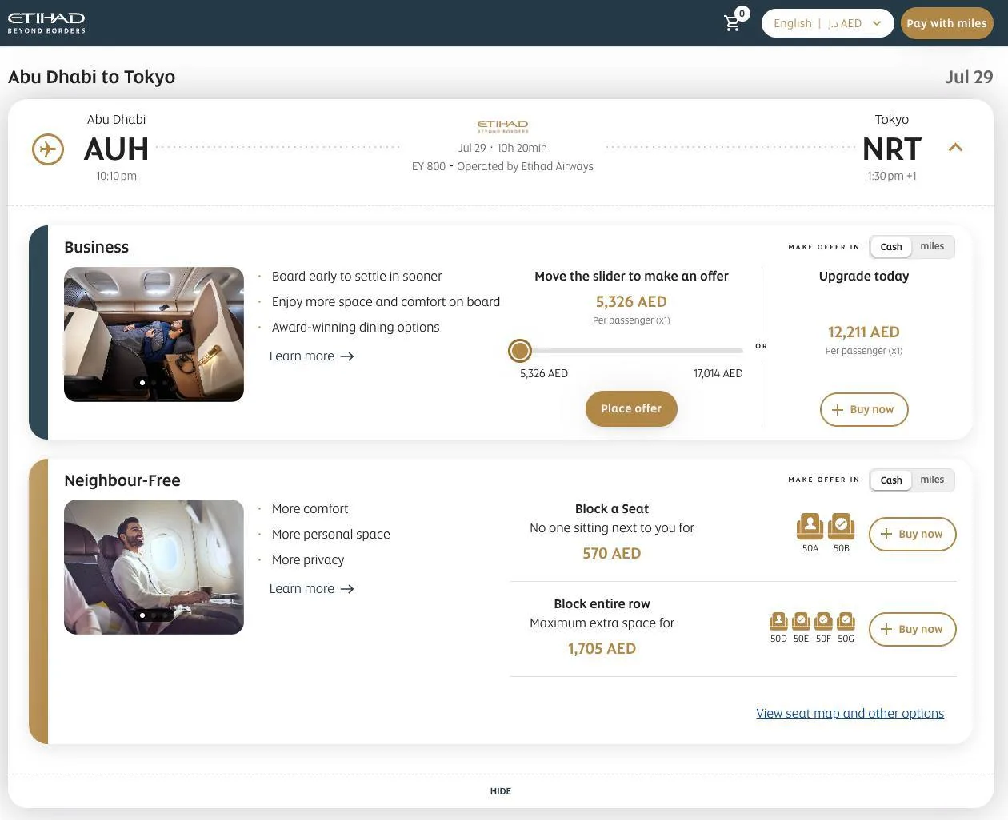
Task: Select seat icon 50G
Action: coord(846,621)
